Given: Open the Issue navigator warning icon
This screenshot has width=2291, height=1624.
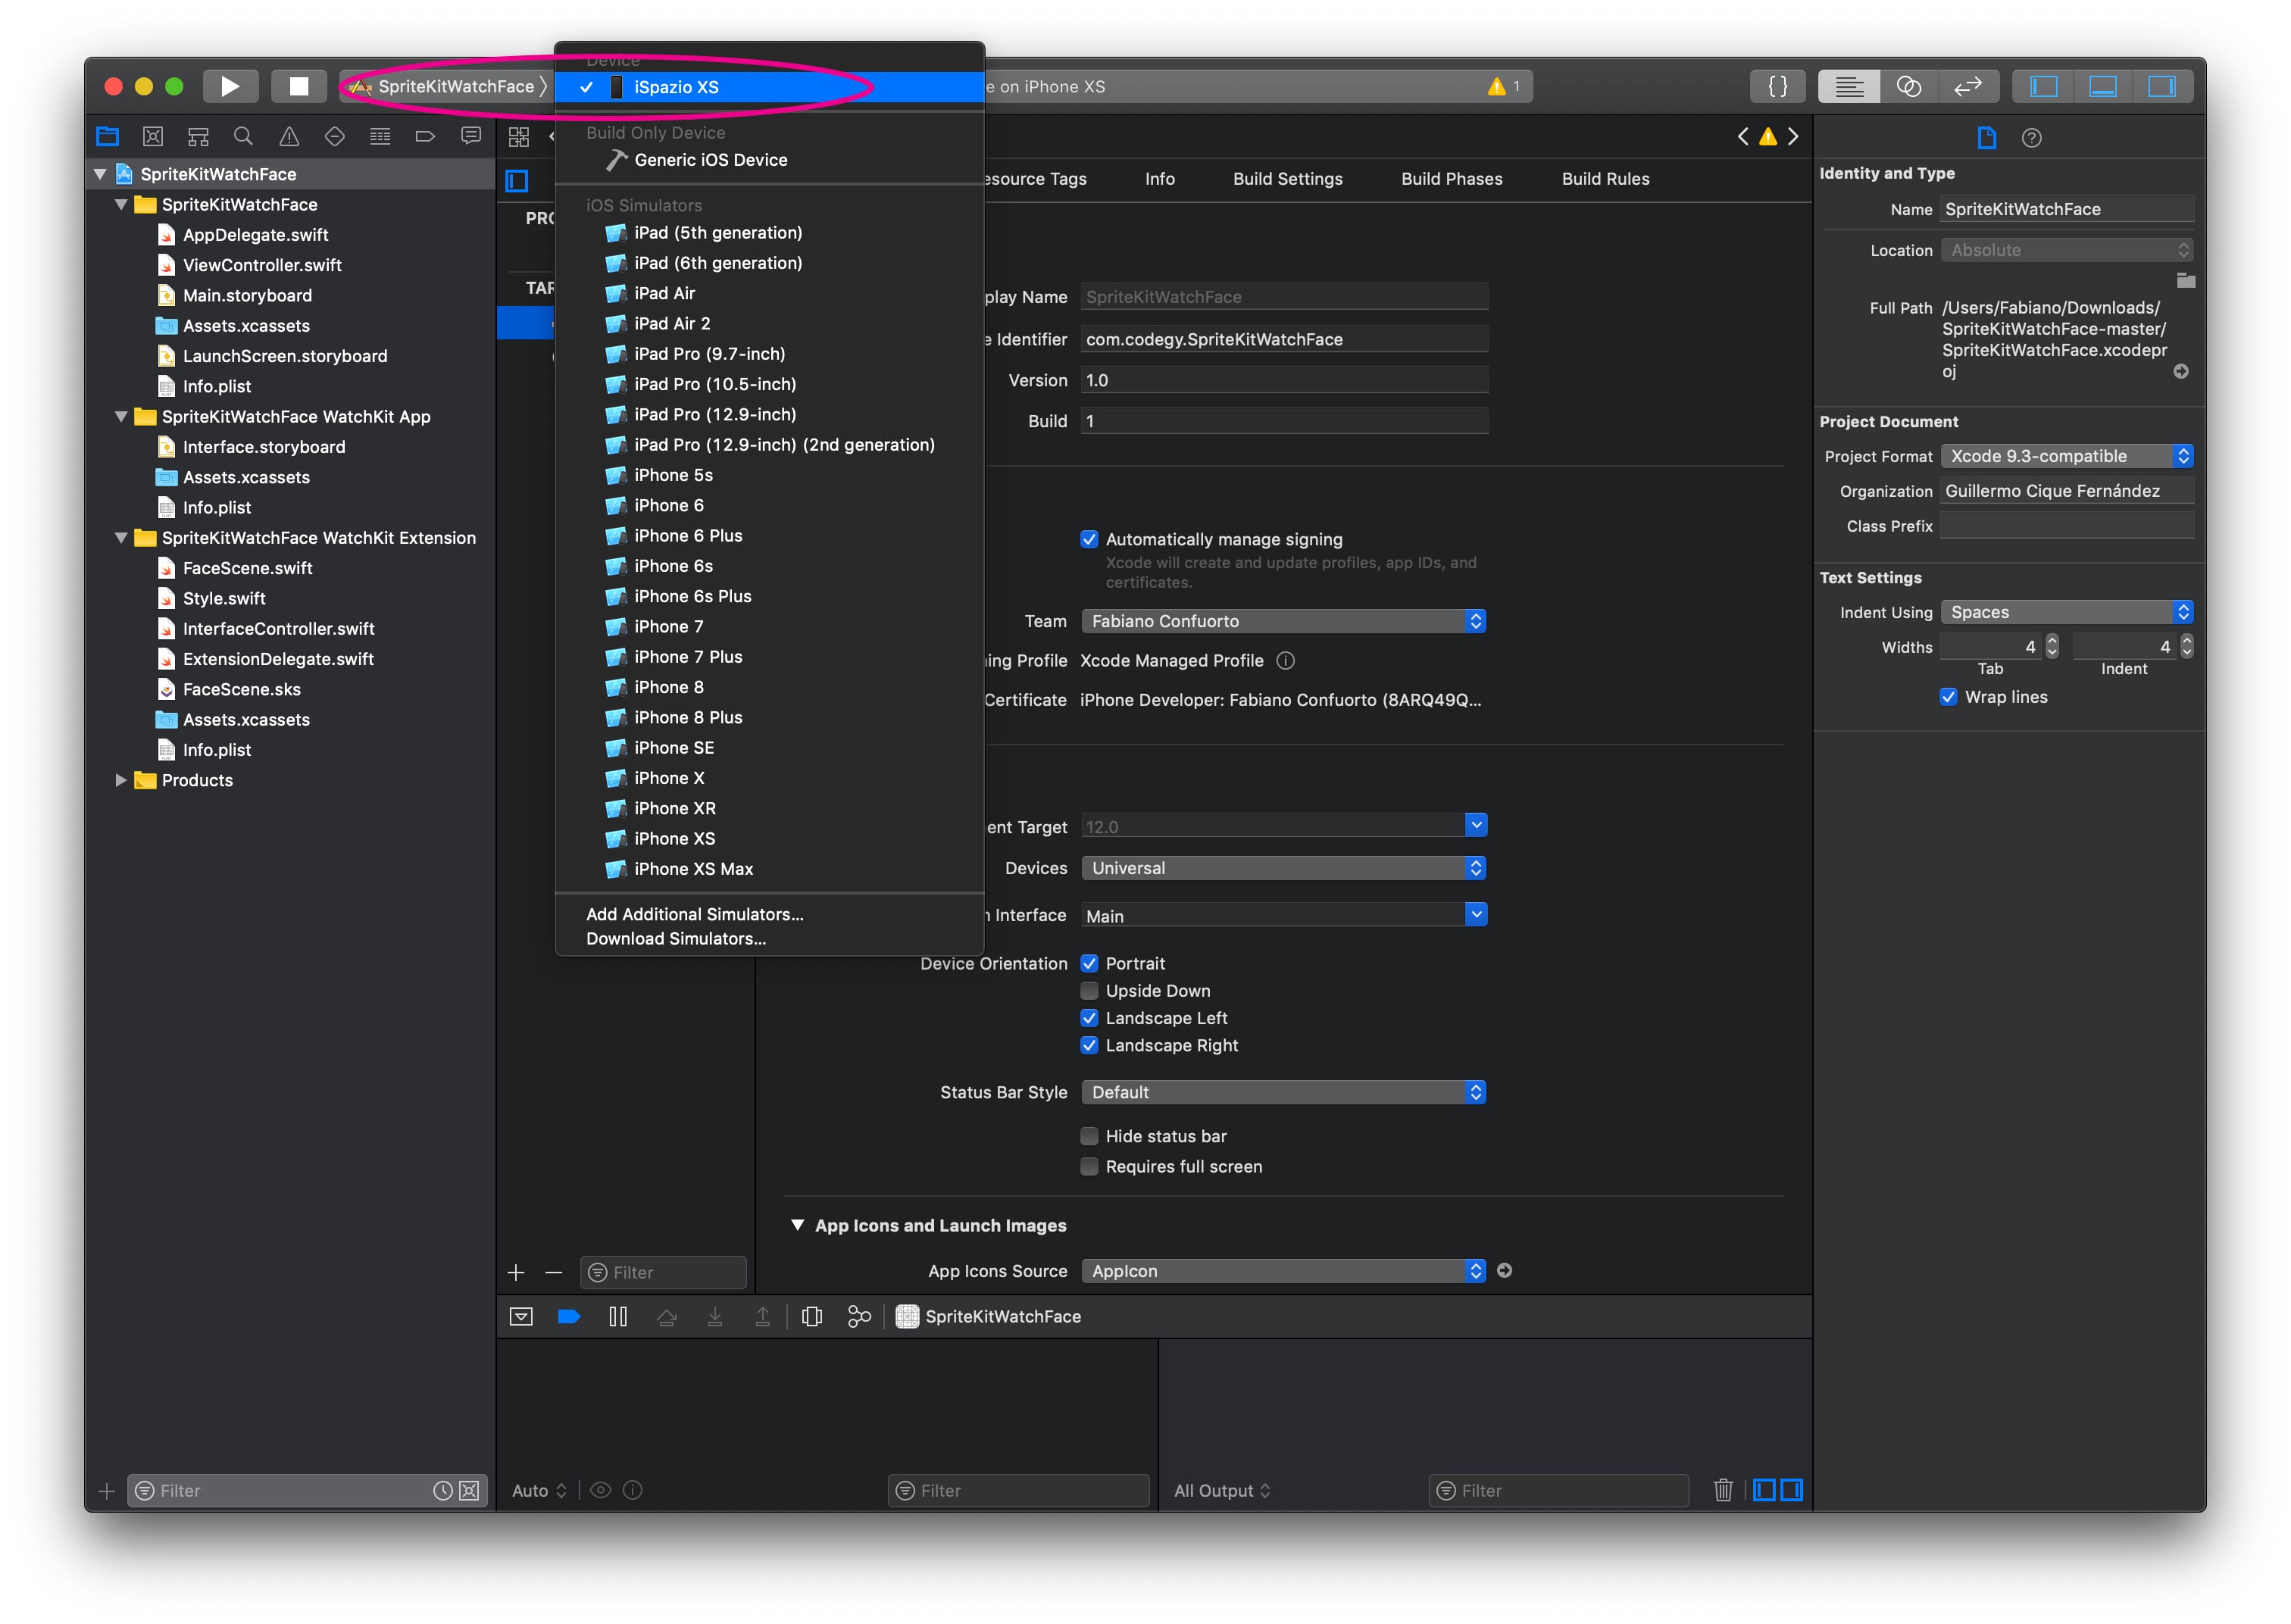Looking at the screenshot, I should coord(289,136).
